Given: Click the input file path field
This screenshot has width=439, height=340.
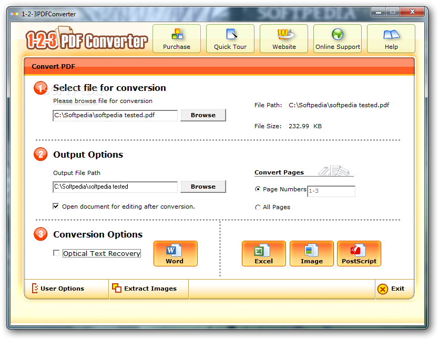Looking at the screenshot, I should click(x=115, y=115).
